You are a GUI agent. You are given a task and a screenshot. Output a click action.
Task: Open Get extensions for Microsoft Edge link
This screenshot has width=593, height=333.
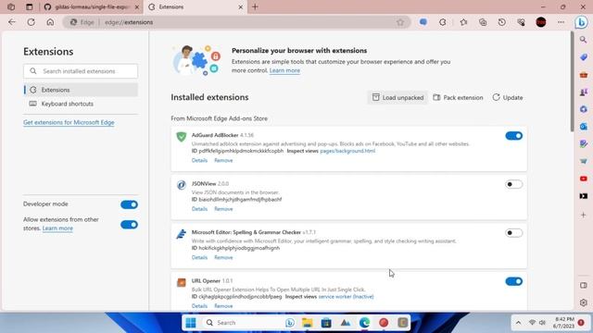pyautogui.click(x=69, y=122)
